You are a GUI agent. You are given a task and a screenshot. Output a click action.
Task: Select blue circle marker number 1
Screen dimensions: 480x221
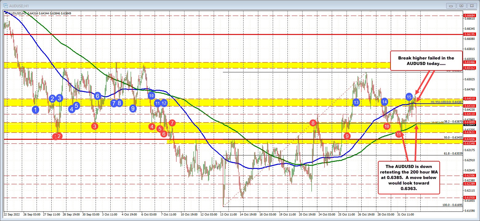click(x=36, y=109)
